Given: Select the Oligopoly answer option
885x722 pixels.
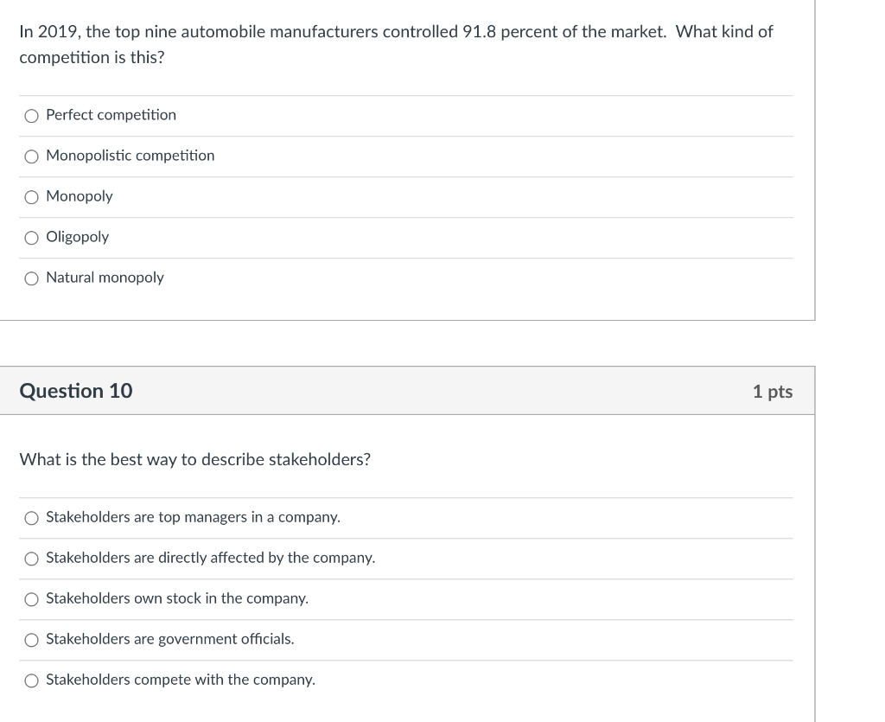Looking at the screenshot, I should click(31, 237).
